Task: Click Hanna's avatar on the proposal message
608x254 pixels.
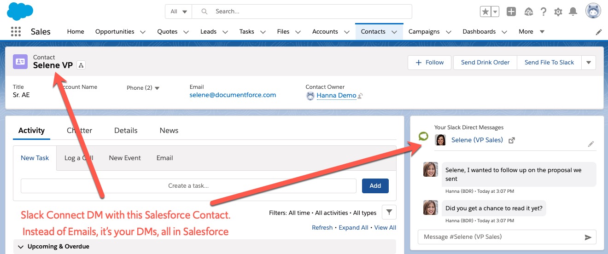Action: pyautogui.click(x=430, y=169)
